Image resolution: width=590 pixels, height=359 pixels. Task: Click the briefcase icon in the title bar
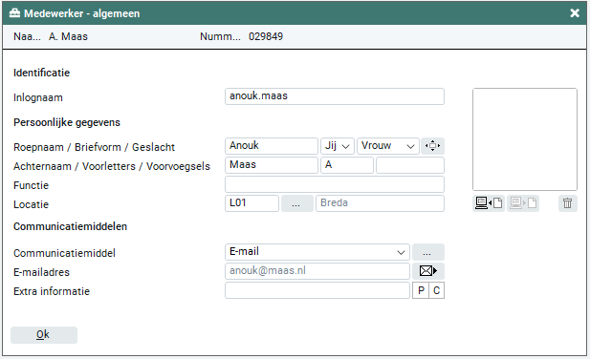(x=14, y=13)
